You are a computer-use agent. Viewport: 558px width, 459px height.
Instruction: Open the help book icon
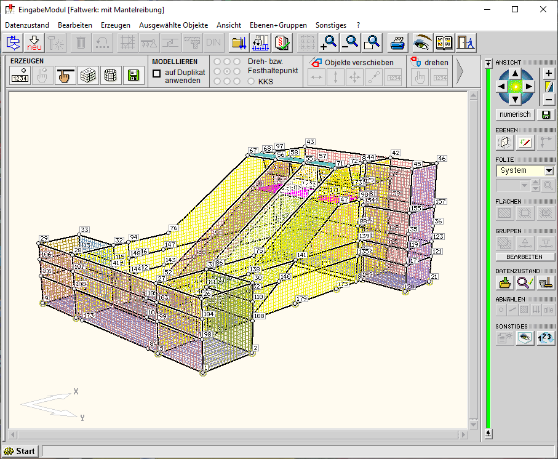pyautogui.click(x=444, y=43)
